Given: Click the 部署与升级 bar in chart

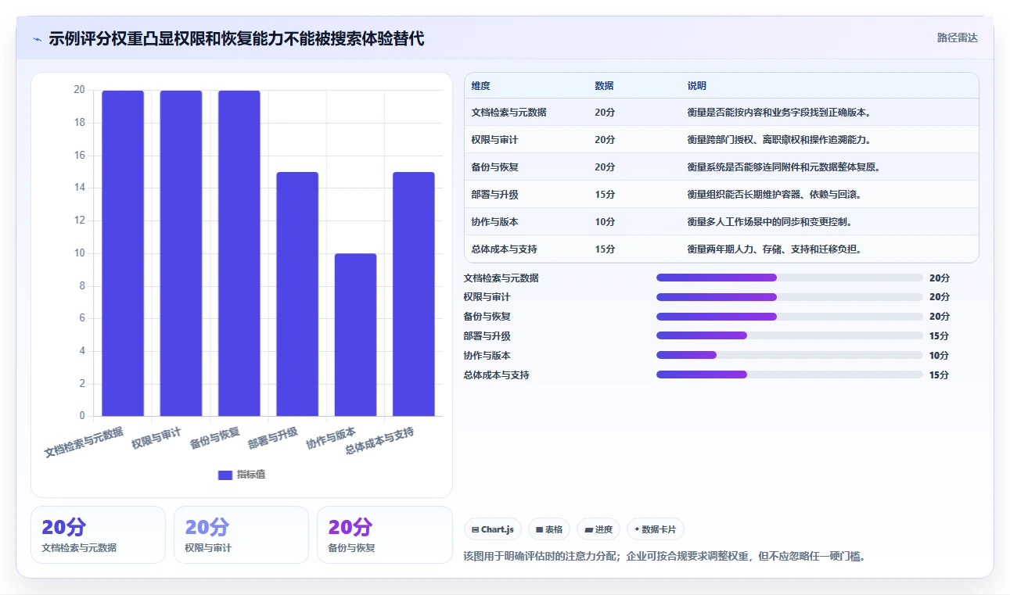Looking at the screenshot, I should [297, 294].
